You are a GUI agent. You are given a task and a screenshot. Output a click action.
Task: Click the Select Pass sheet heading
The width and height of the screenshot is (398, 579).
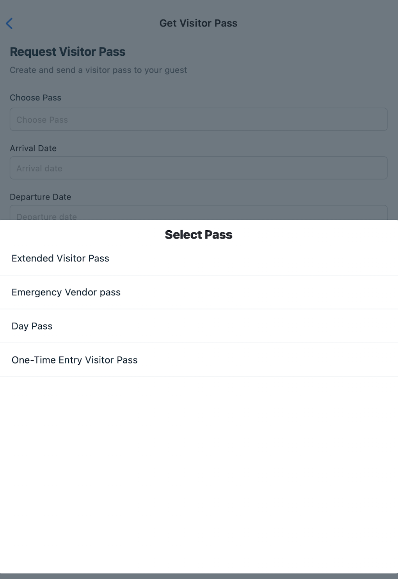click(x=199, y=235)
